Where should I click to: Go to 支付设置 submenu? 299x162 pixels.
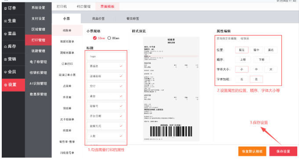pyautogui.click(x=38, y=18)
